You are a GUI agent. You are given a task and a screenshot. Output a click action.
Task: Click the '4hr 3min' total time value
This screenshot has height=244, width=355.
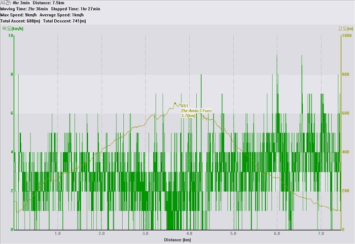tap(21, 3)
